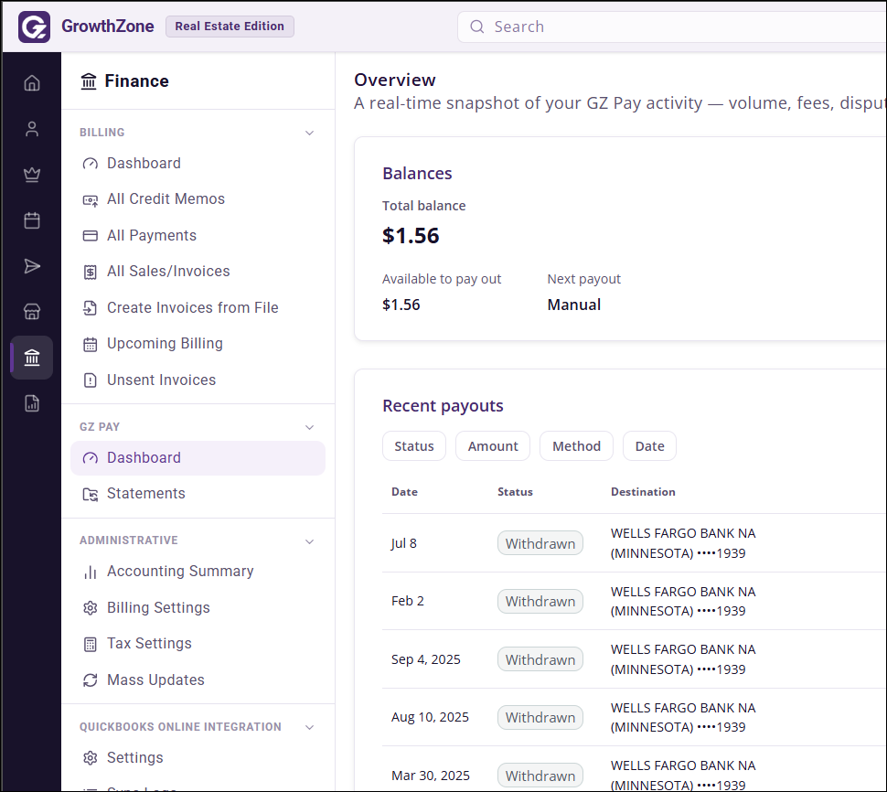Click the Unsent Invoices alert icon
887x792 pixels.
[x=90, y=380]
